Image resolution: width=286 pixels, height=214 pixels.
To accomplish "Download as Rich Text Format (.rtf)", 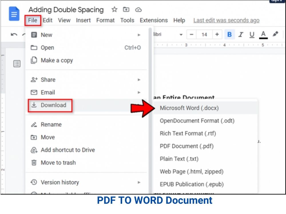I will coord(205,134).
